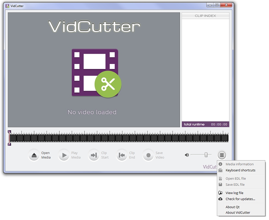Click the Clip Start text label
Viewport: 269px width, 220px height.
click(105, 155)
